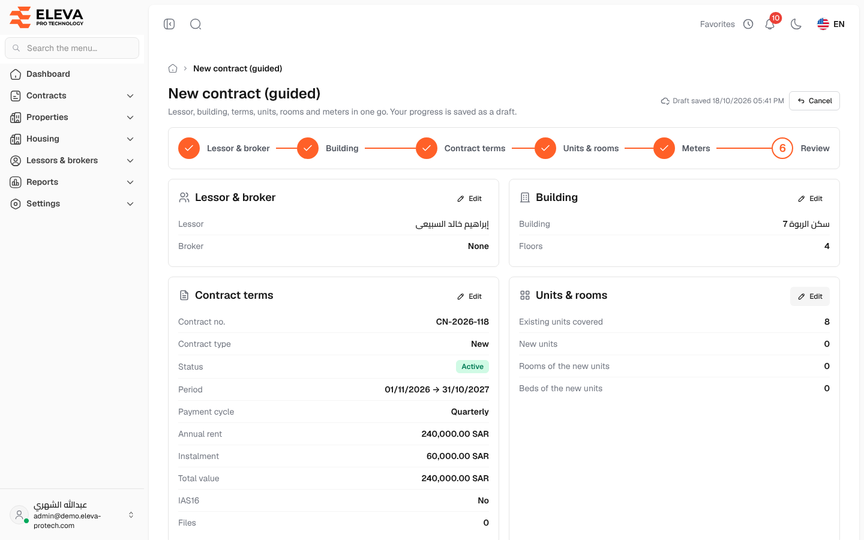Click the Contracts icon in sidebar
The height and width of the screenshot is (540, 864).
[x=16, y=96]
